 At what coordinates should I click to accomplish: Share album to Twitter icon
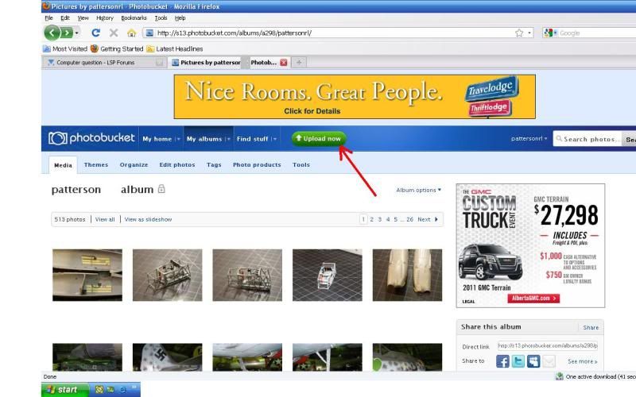tap(518, 361)
